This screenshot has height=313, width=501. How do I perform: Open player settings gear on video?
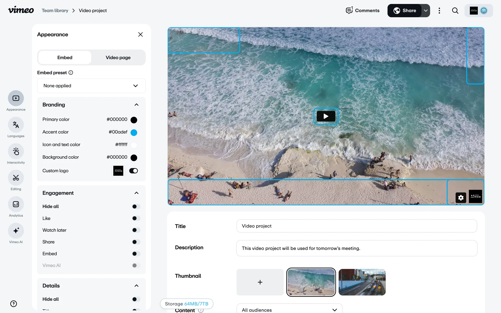pos(461,198)
